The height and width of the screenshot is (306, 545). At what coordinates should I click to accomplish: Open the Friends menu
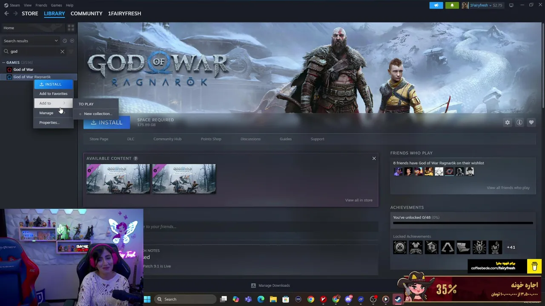coord(41,5)
